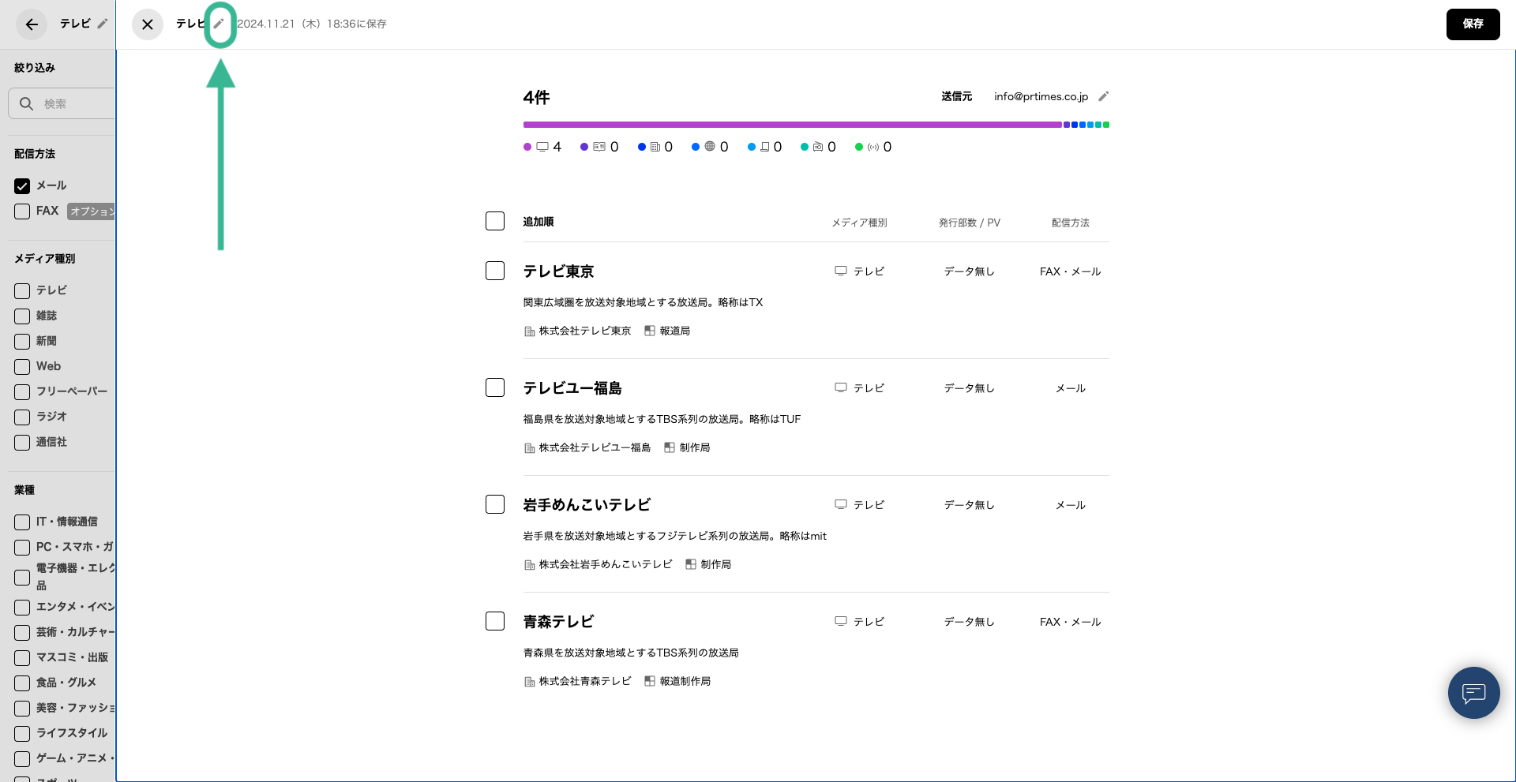The image size is (1516, 782).
Task: Edit the sidebar テレビ list name pencil
Action: (103, 24)
